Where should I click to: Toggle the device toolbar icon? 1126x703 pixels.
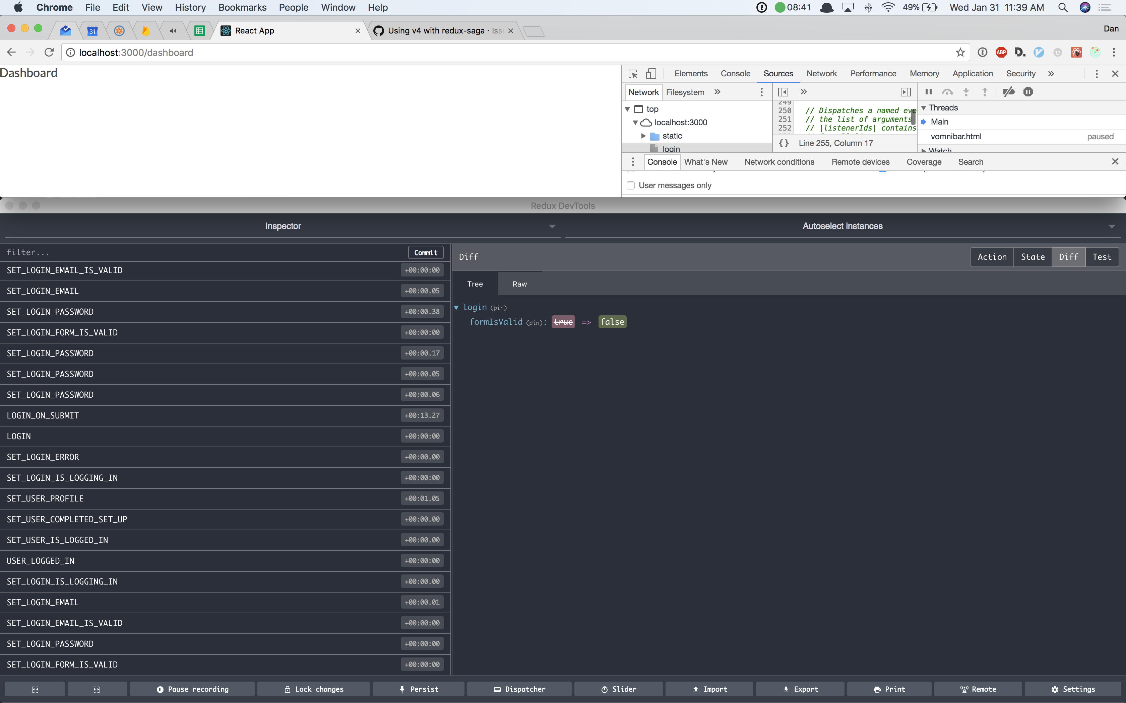coord(651,74)
